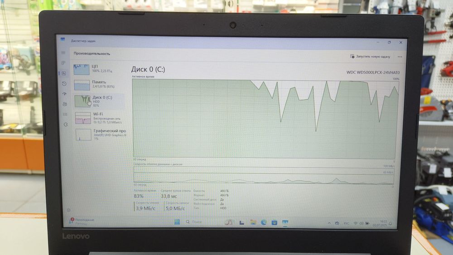Open the App history sidebar icon
The height and width of the screenshot is (255, 453).
pos(64,84)
